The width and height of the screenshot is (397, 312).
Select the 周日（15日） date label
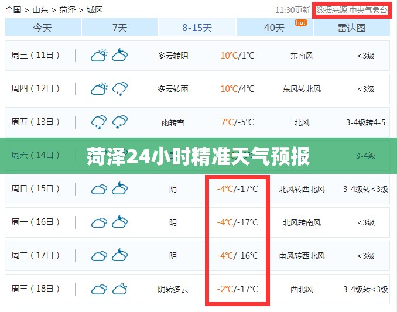point(35,188)
